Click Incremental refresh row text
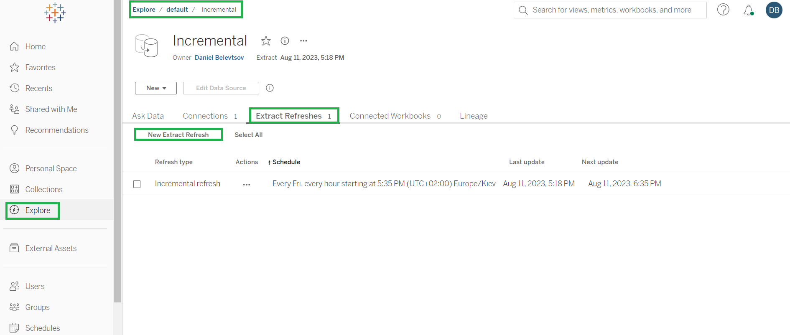Viewport: 790px width, 335px height. [x=188, y=184]
